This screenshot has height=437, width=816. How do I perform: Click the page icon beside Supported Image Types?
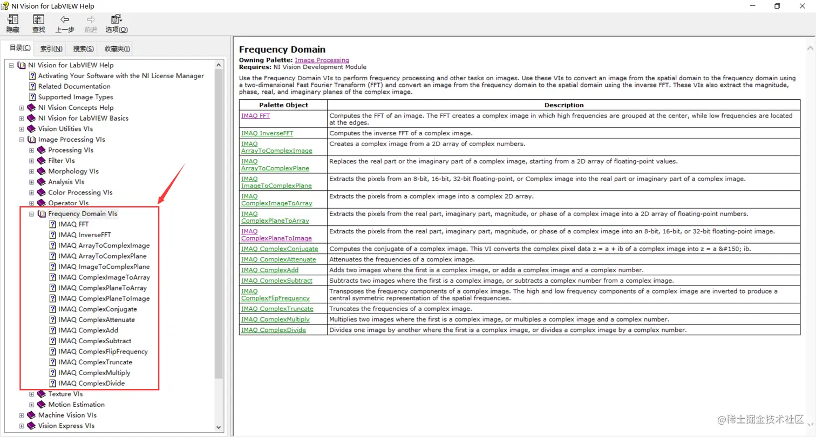[32, 97]
